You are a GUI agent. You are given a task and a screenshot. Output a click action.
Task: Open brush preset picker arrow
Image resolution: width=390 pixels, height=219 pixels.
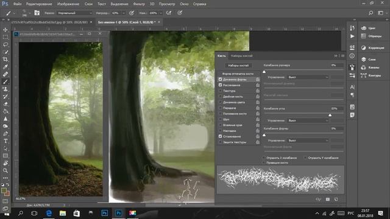[x=29, y=13]
